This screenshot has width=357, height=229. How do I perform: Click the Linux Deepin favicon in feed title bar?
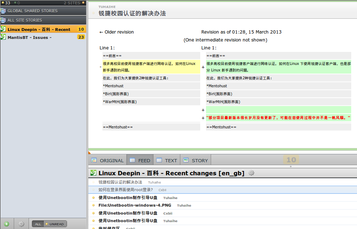pos(93,173)
